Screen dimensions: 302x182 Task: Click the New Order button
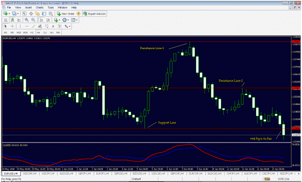(66, 13)
